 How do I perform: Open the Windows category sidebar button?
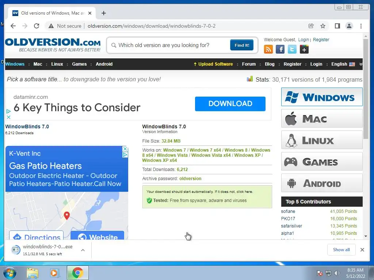click(x=322, y=97)
